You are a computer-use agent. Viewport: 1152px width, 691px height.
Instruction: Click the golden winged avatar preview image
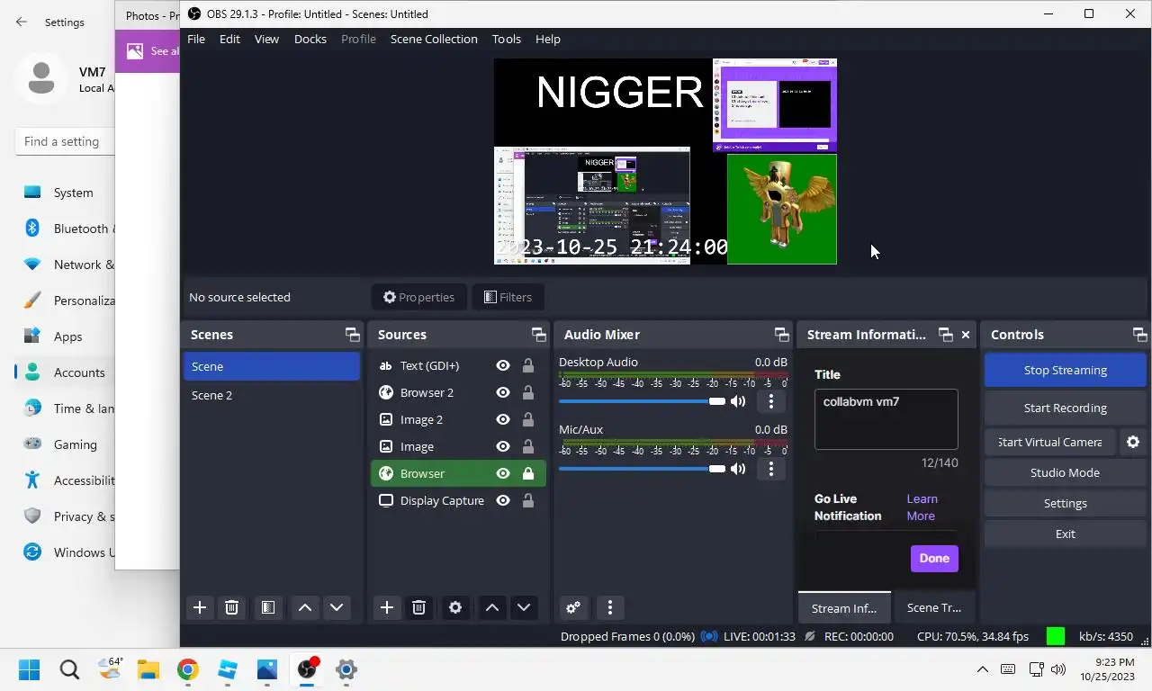tap(781, 209)
